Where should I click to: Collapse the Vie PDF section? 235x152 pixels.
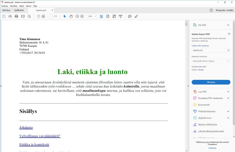pyautogui.click(x=228, y=25)
